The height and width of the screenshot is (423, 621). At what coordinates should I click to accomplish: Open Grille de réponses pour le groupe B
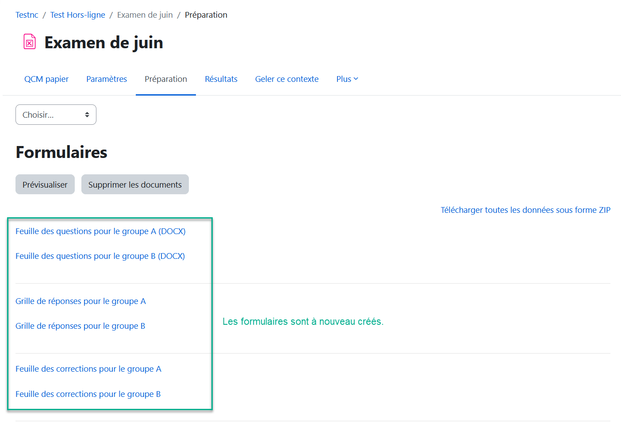point(80,326)
